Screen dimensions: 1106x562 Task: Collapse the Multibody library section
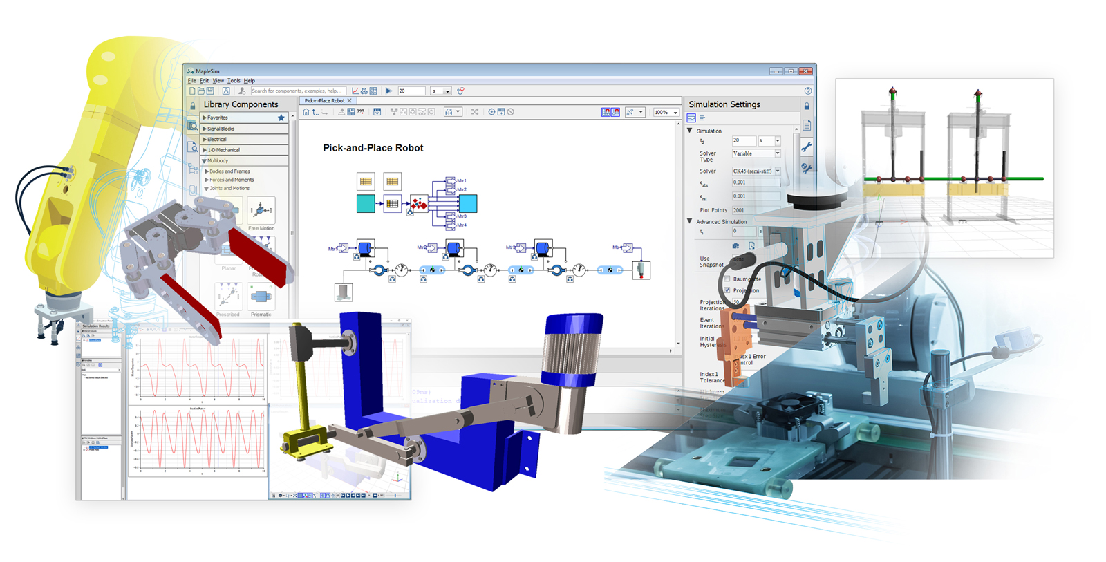click(205, 160)
